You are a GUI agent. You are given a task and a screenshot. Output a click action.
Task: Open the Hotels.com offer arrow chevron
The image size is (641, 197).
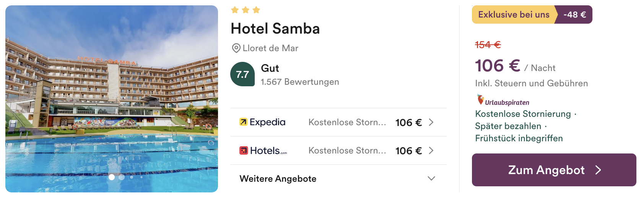[x=431, y=150]
